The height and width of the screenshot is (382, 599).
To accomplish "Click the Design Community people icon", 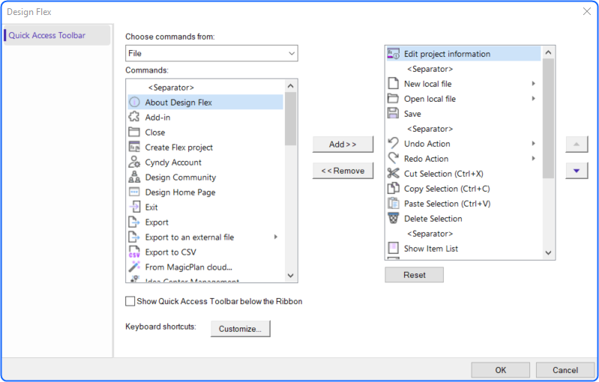I will coord(134,177).
